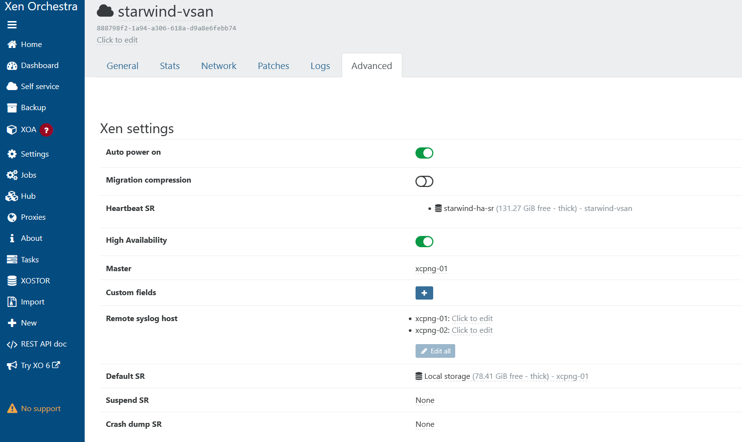The image size is (742, 442).
Task: Click the Home house icon
Action: 12,45
